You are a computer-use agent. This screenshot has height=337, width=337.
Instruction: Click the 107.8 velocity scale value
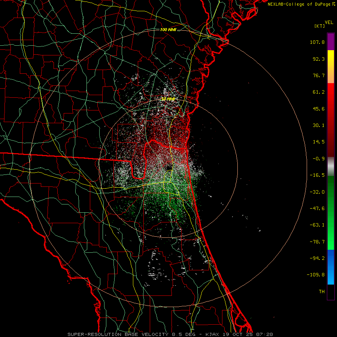[317, 42]
